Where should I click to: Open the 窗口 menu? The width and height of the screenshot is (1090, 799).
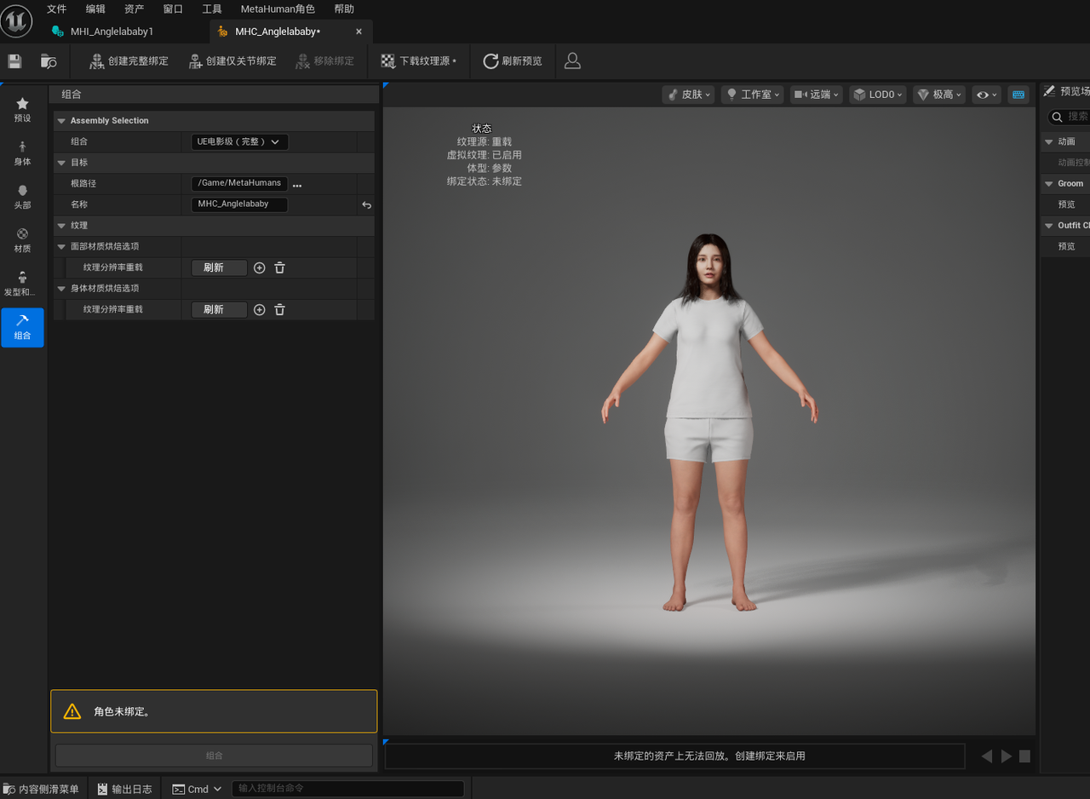(x=173, y=9)
